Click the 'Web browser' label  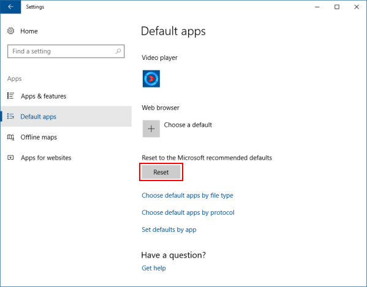[161, 108]
